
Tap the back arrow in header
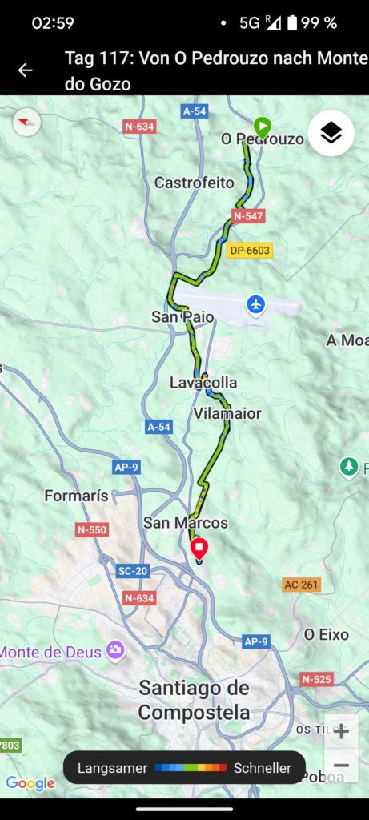pyautogui.click(x=25, y=70)
